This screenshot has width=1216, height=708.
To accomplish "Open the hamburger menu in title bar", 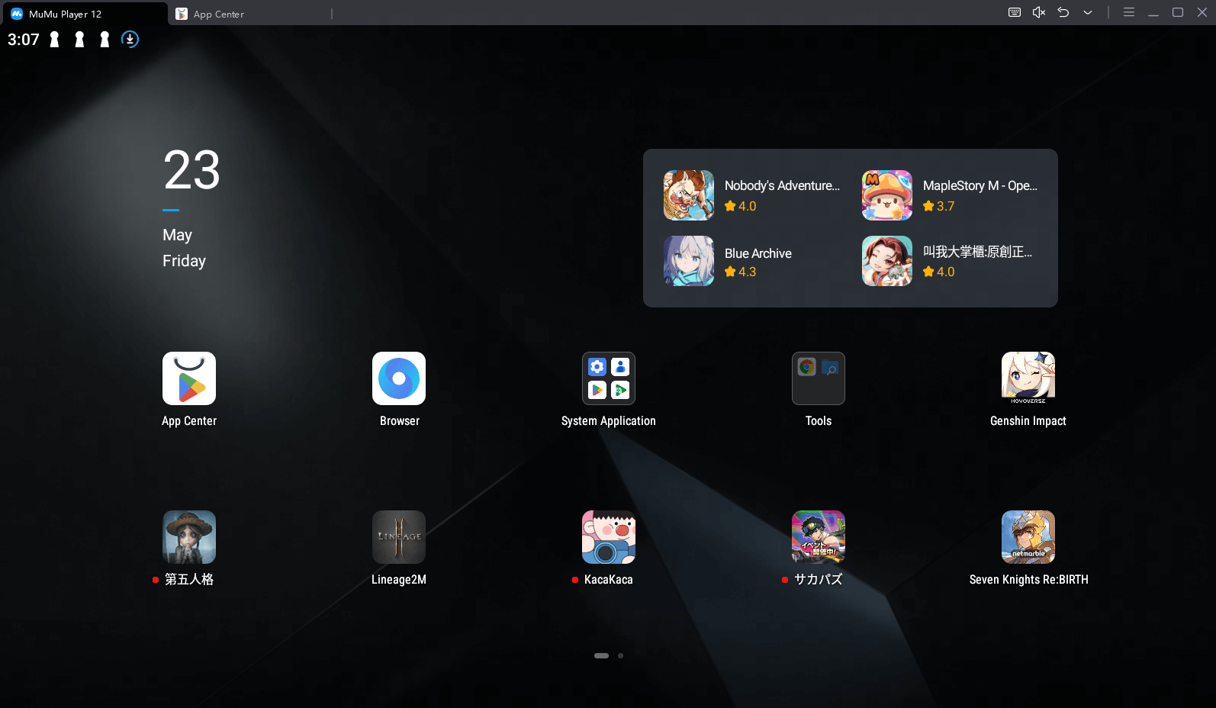I will (x=1129, y=12).
